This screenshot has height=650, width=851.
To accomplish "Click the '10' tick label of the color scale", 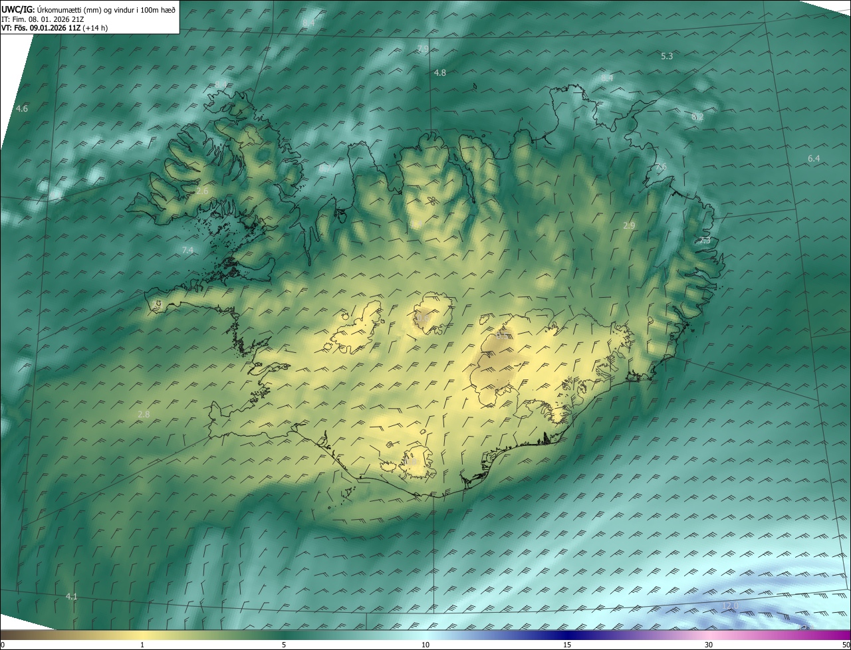I will click(x=425, y=645).
